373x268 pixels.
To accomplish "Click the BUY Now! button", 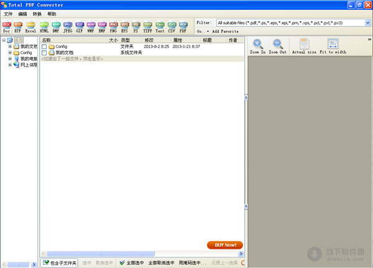I will coord(225,245).
